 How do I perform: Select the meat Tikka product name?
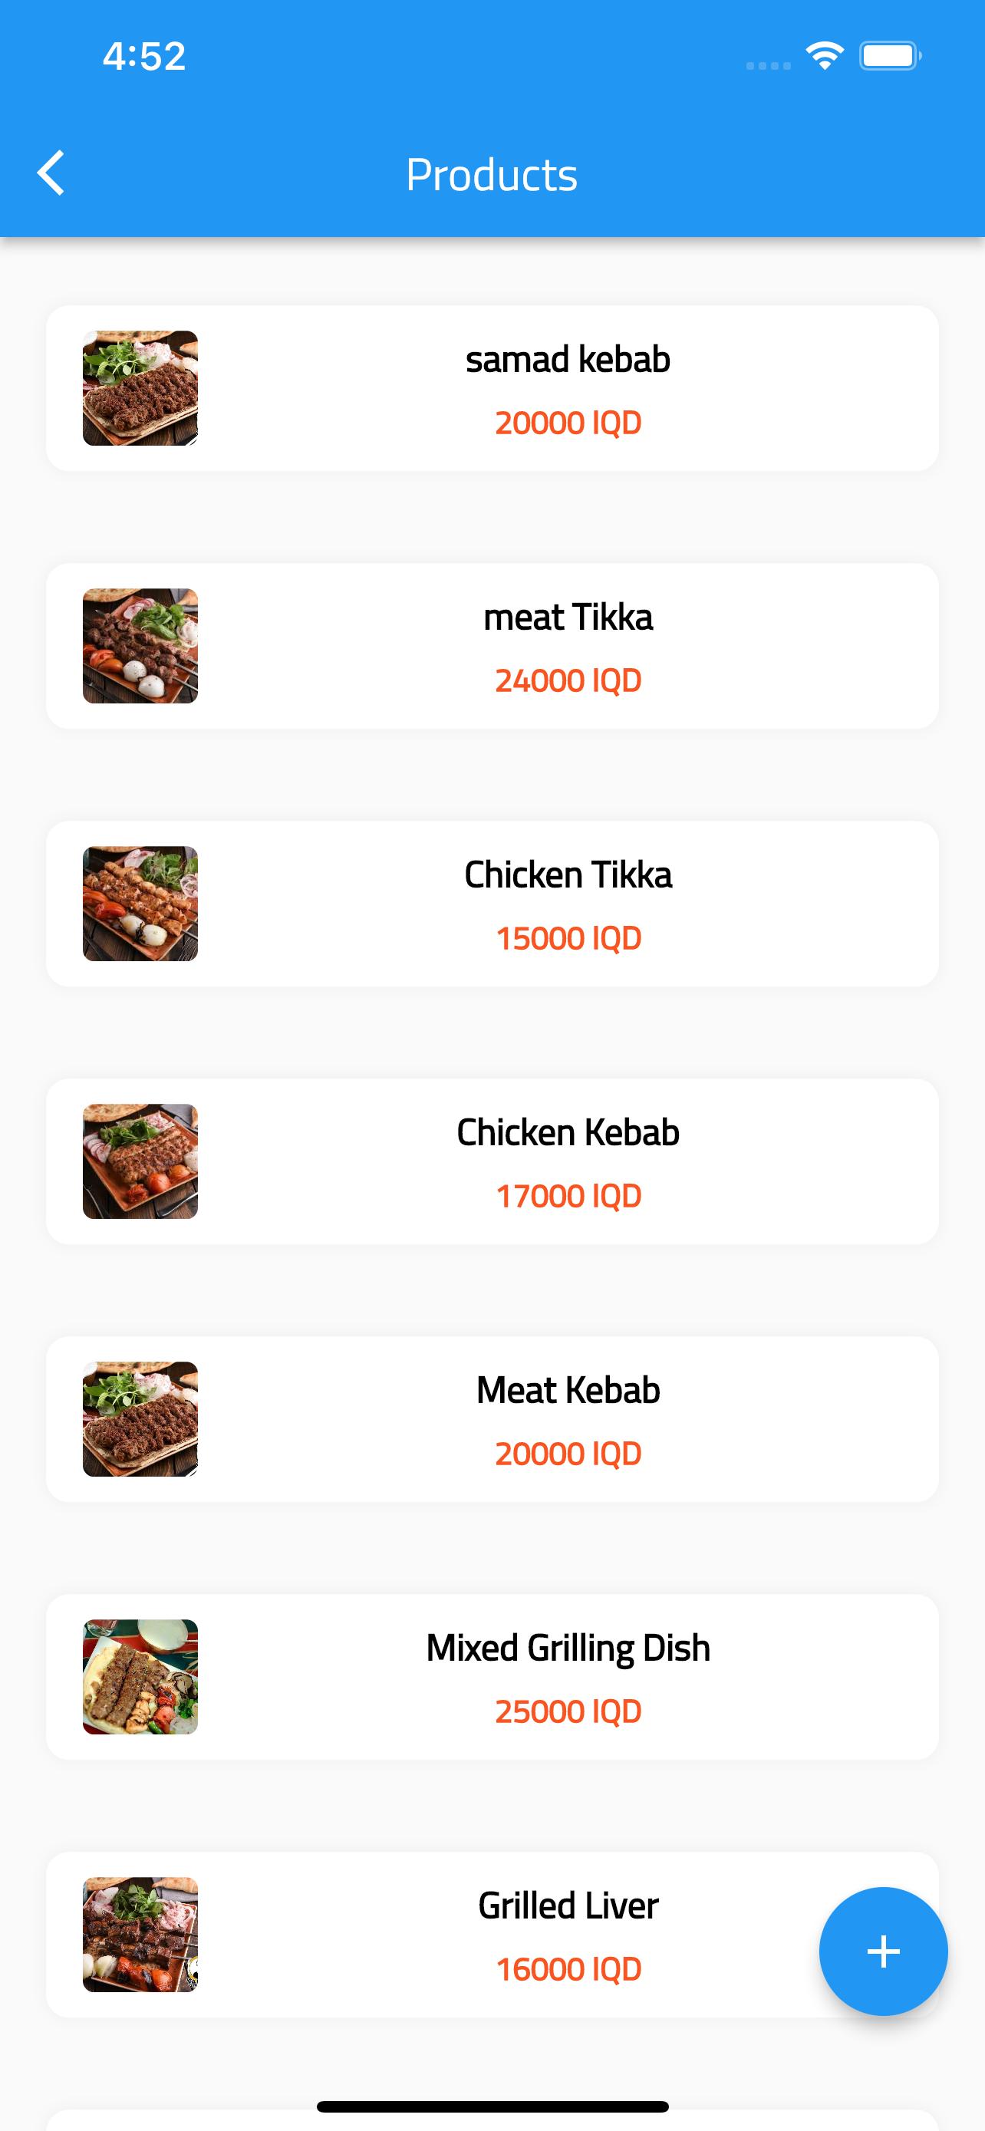[x=568, y=617]
